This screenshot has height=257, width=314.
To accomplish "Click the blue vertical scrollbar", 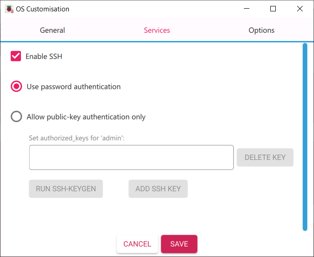I will (x=305, y=137).
